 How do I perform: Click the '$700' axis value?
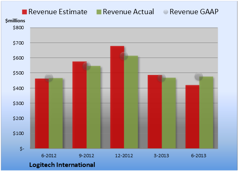pos(18,43)
